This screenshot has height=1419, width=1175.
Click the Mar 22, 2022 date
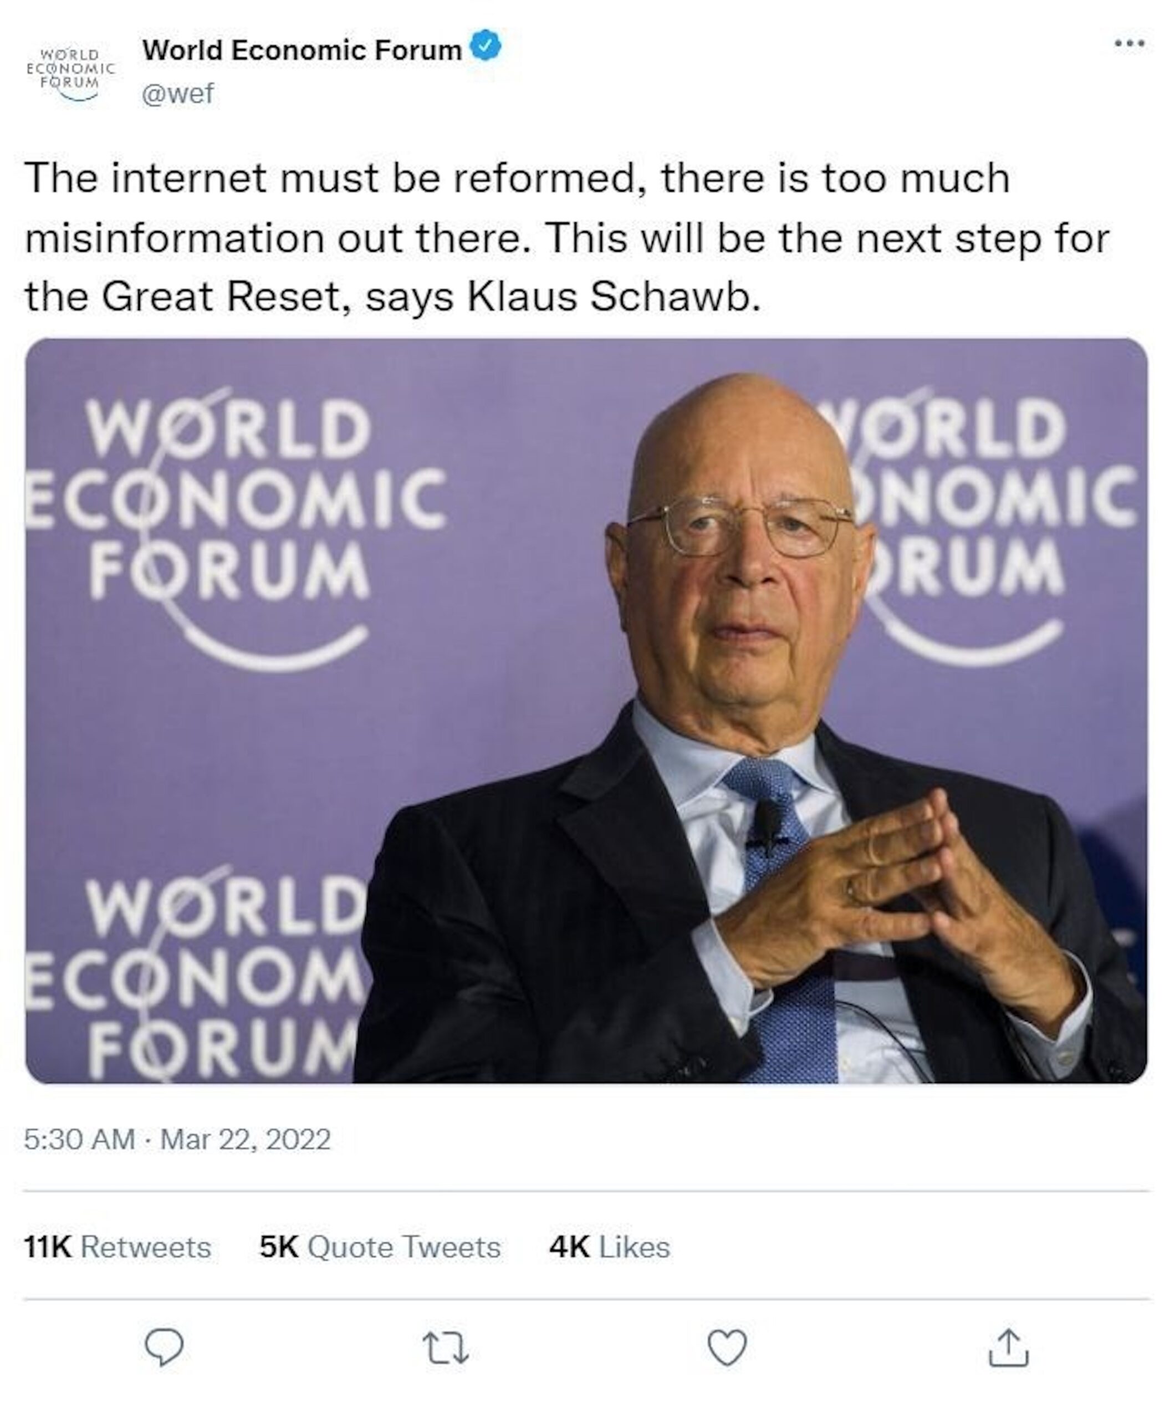coord(246,1139)
